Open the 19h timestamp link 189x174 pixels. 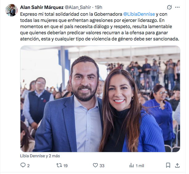(x=98, y=7)
